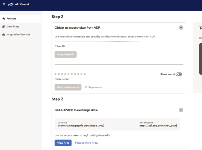This screenshot has height=150, width=202.
Task: Click the Regenerate secret link
Action: [93, 87]
